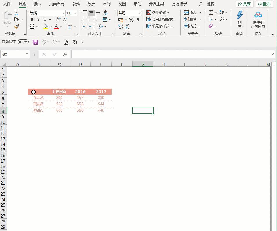Select cell with 目标值 header
The height and width of the screenshot is (231, 277).
59,92
